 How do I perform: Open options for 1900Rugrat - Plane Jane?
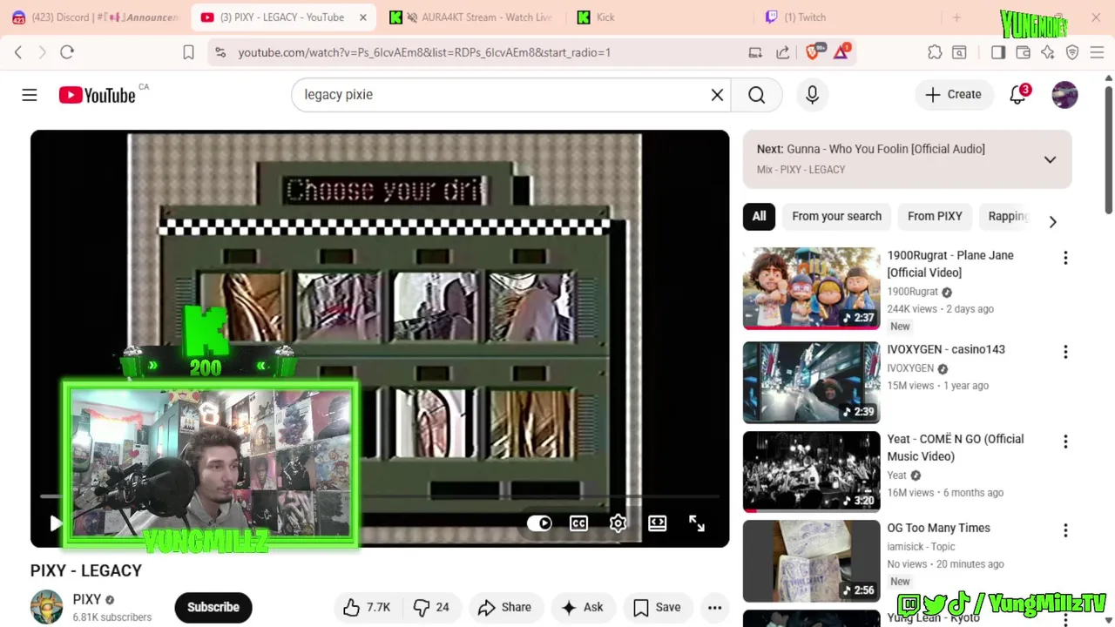(1064, 258)
